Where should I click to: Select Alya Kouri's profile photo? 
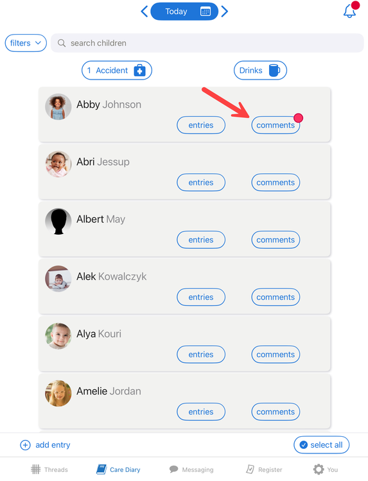pos(58,336)
